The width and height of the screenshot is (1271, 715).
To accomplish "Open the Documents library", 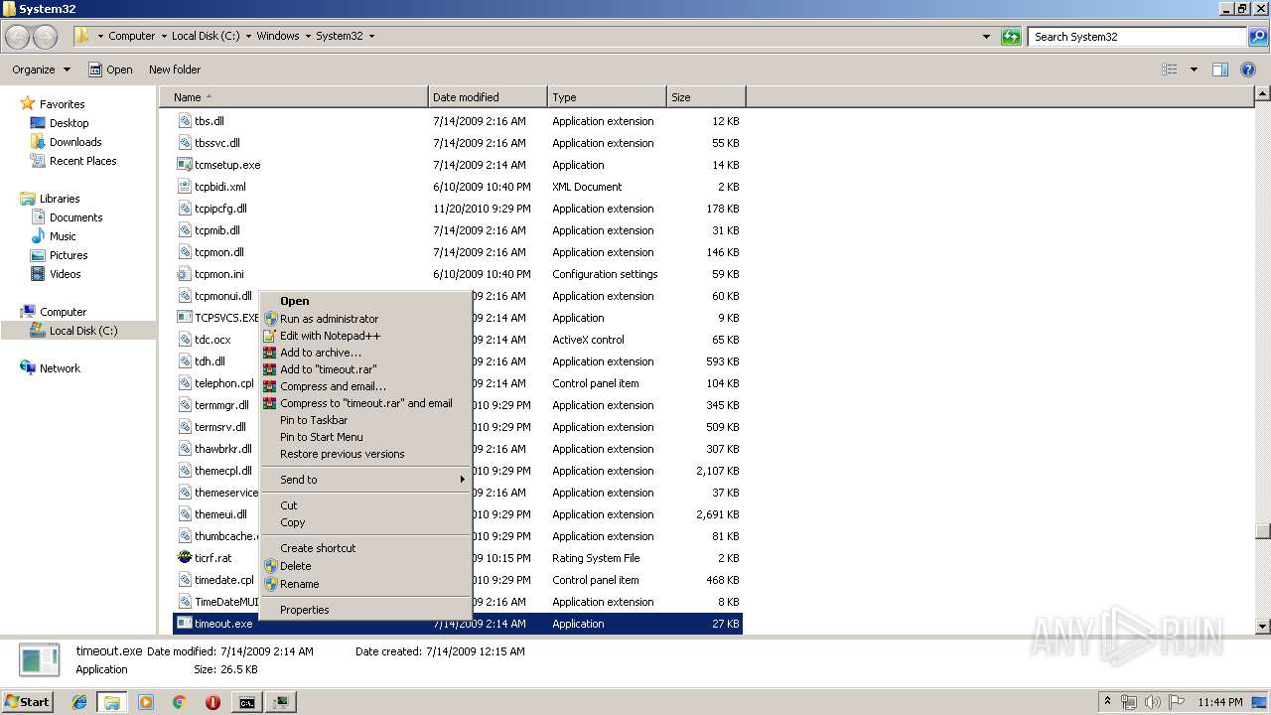I will click(x=75, y=217).
